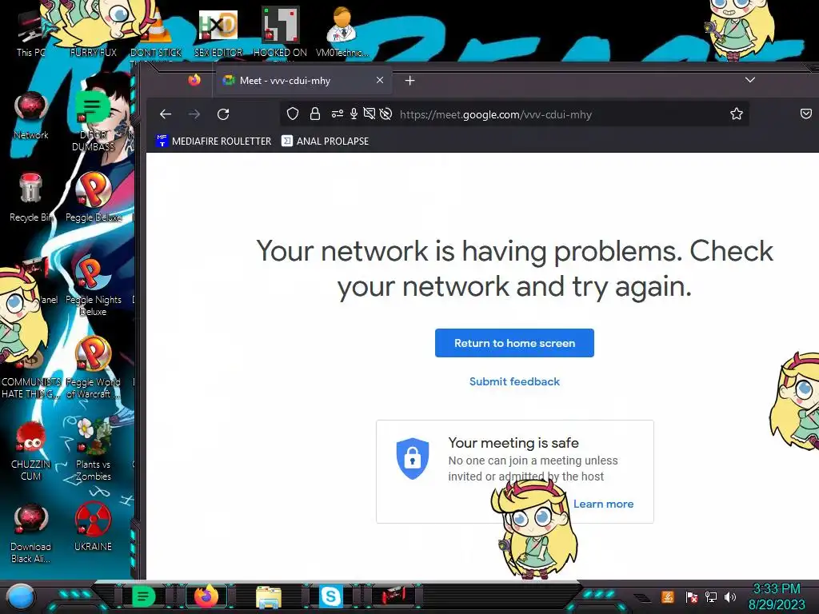Open the volume speaker tray icon
Image resolution: width=819 pixels, height=614 pixels.
(x=730, y=596)
